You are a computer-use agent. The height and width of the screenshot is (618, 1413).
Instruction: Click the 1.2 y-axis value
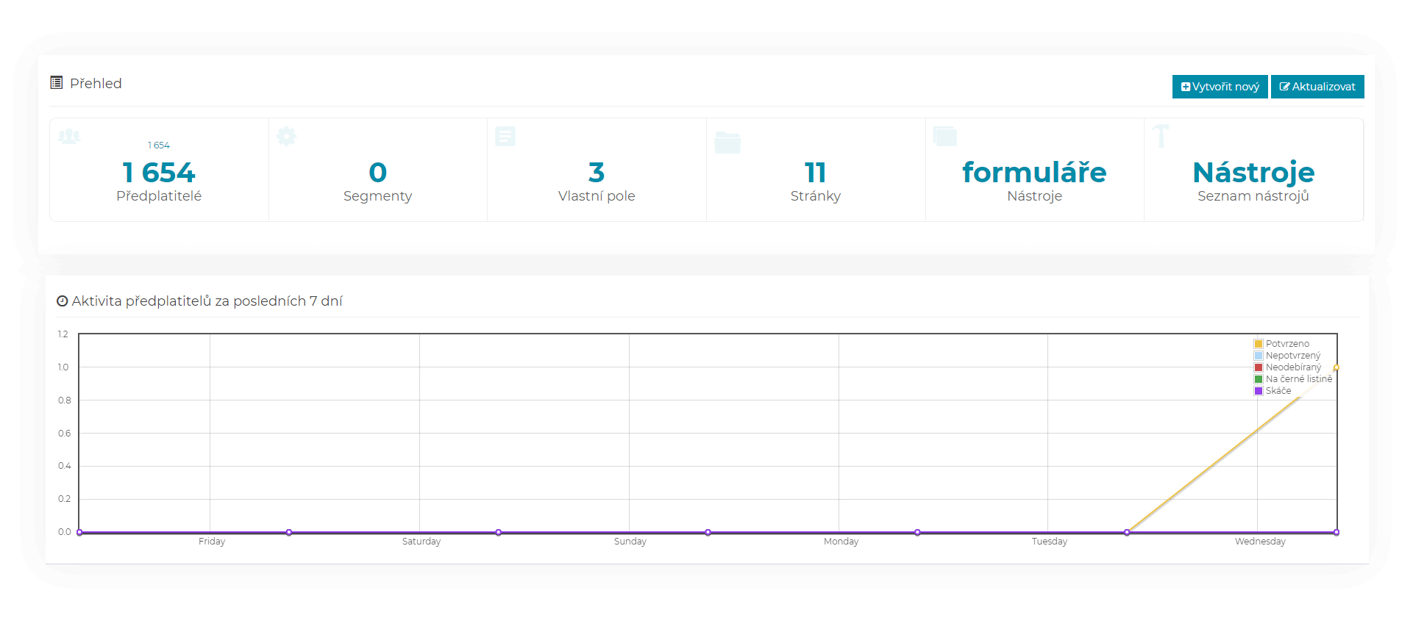[63, 334]
